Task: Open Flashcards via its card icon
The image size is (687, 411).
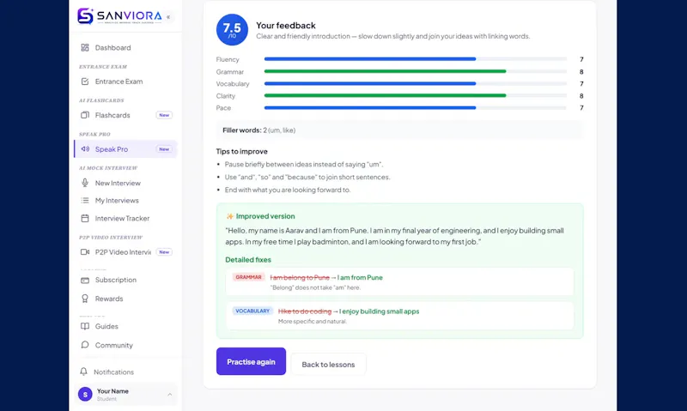Action: click(85, 115)
